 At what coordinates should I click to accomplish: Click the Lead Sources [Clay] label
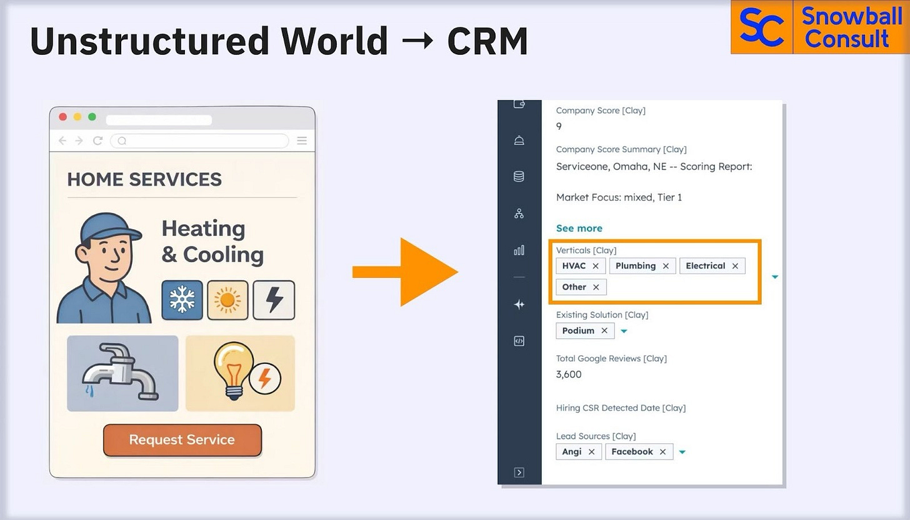coord(596,436)
